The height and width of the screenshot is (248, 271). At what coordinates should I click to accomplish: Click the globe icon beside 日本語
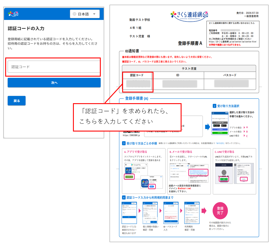pos(74,14)
